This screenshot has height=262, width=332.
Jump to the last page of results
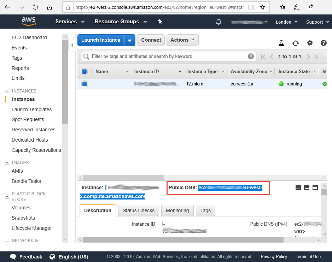point(316,56)
